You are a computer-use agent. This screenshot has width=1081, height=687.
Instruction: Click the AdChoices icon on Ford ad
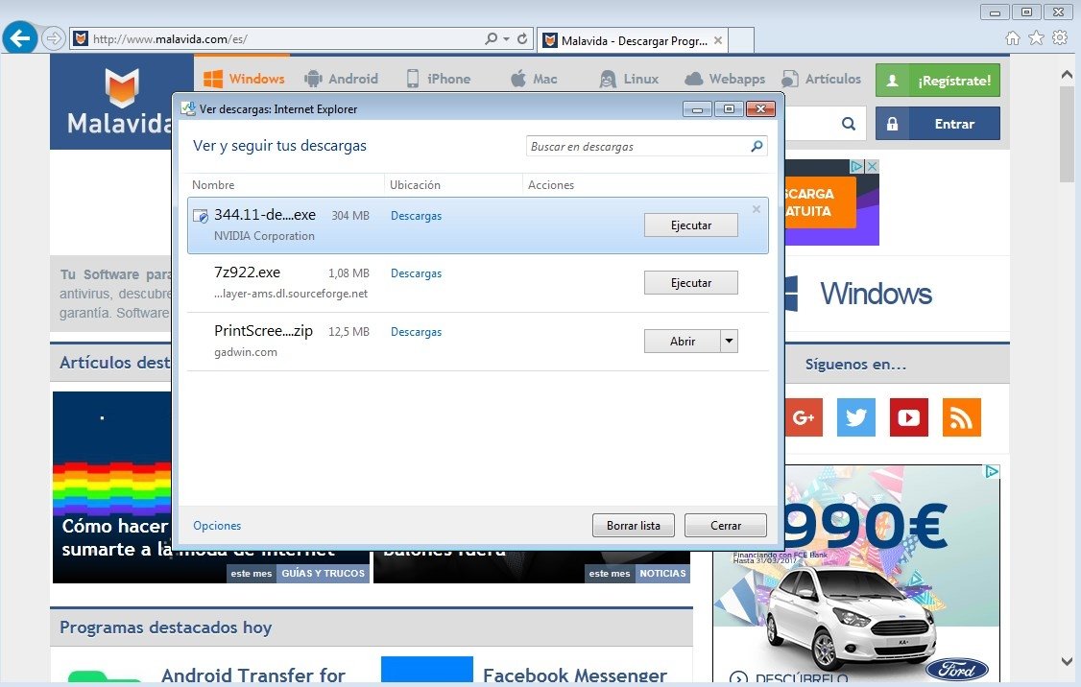(x=992, y=471)
